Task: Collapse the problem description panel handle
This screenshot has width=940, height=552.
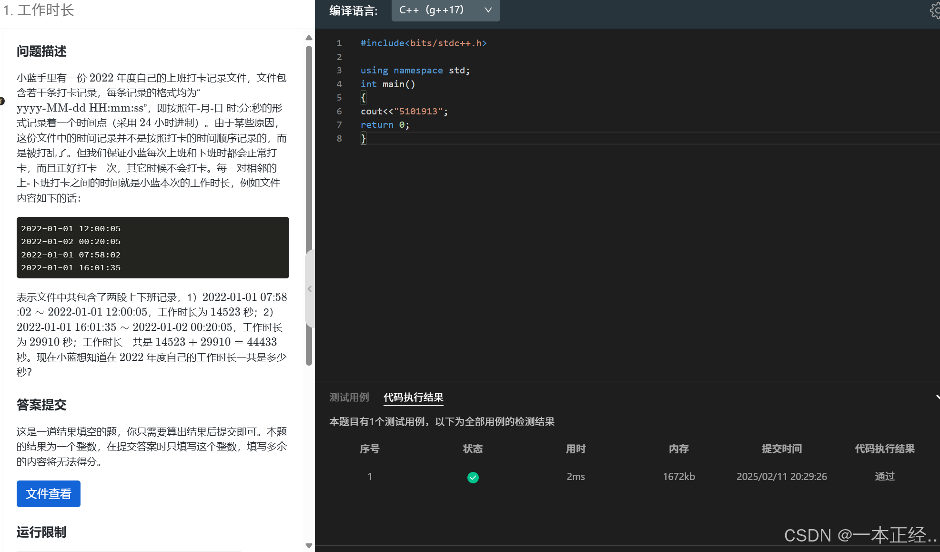Action: (310, 289)
